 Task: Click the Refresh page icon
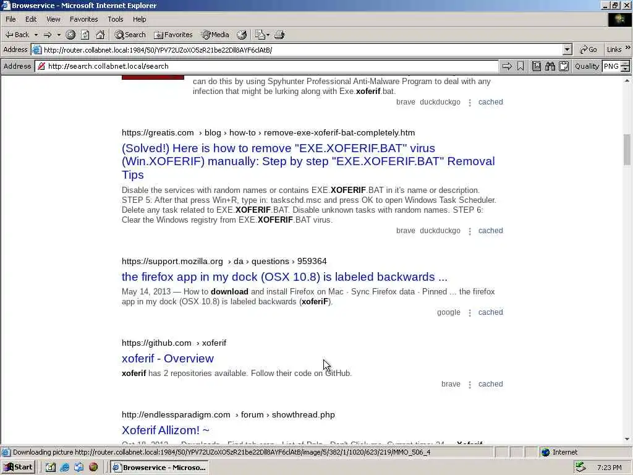pyautogui.click(x=85, y=35)
